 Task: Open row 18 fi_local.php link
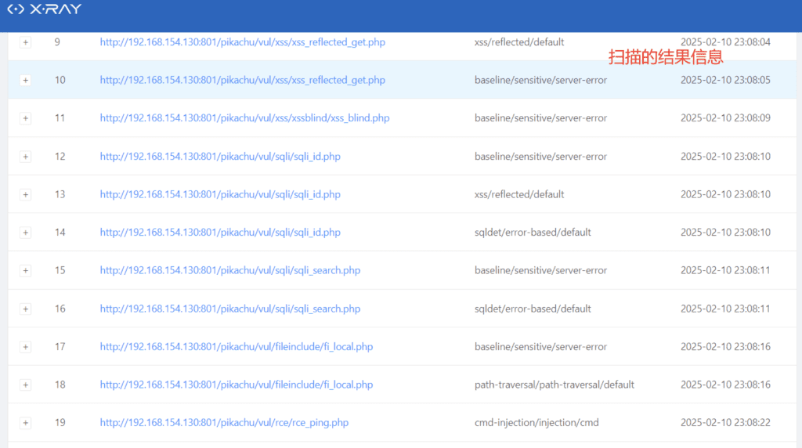point(237,384)
